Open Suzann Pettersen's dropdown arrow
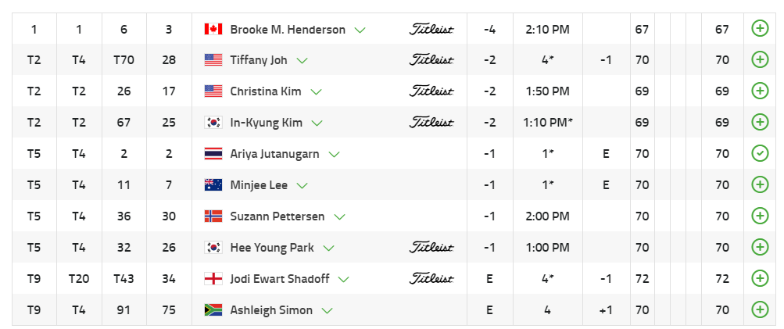 point(340,217)
